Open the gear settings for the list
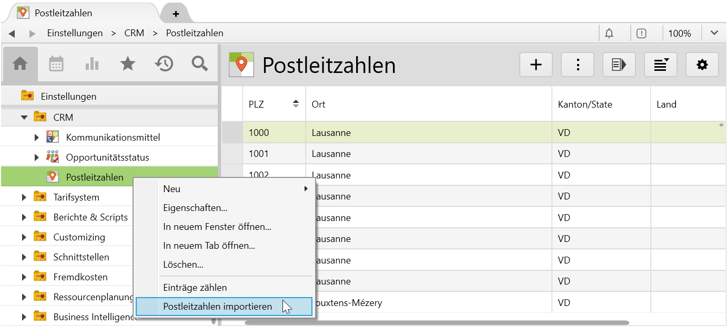The height and width of the screenshot is (327, 727). coord(702,65)
